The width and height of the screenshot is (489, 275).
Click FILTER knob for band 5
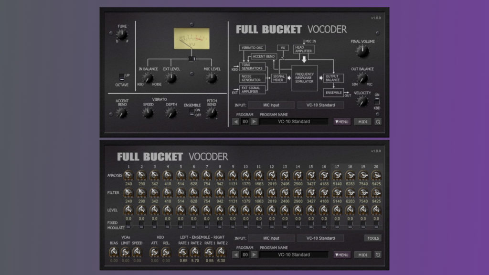click(181, 193)
